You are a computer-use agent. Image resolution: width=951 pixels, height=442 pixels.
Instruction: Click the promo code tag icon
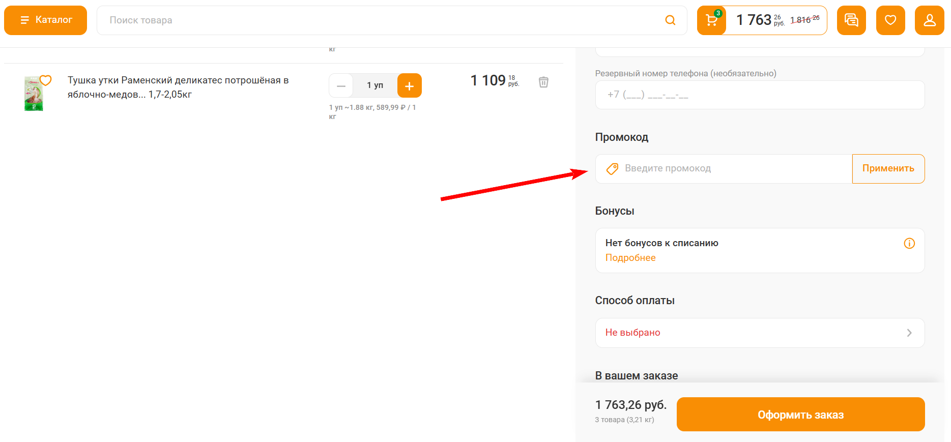click(x=612, y=169)
